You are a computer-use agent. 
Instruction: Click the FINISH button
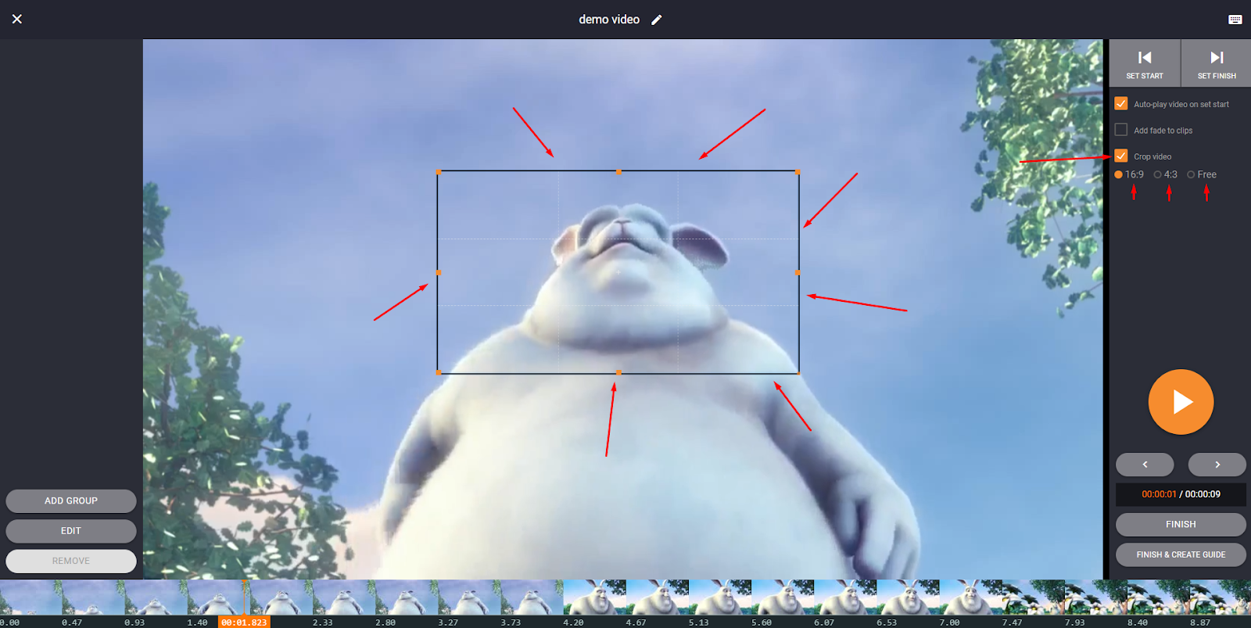[x=1181, y=525]
